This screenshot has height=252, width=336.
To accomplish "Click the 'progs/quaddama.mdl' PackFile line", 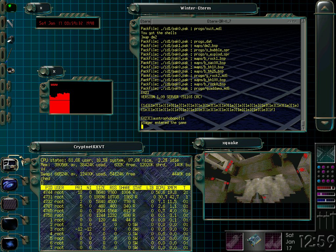I will 185,88.
